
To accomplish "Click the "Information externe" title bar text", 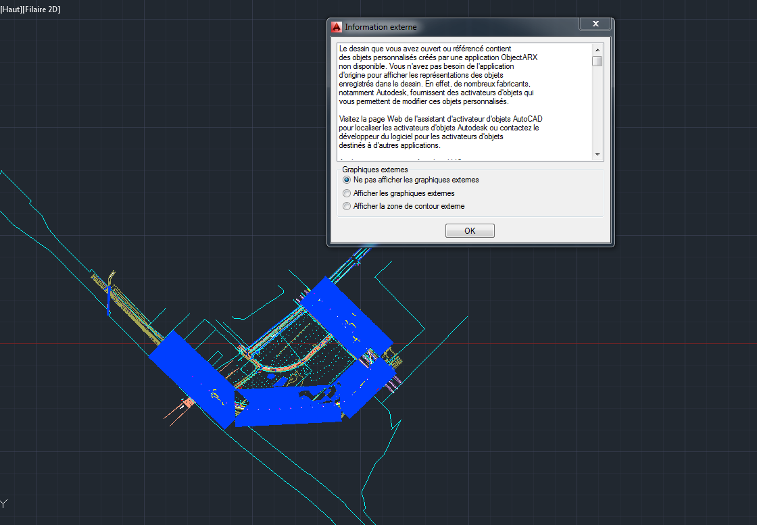I will [382, 26].
